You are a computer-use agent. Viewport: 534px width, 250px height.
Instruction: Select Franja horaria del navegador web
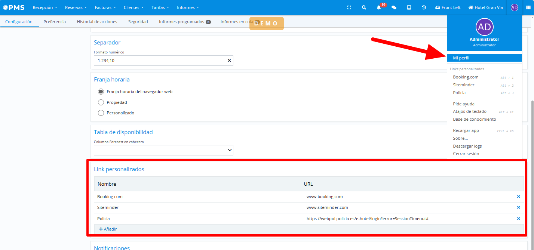(x=101, y=92)
